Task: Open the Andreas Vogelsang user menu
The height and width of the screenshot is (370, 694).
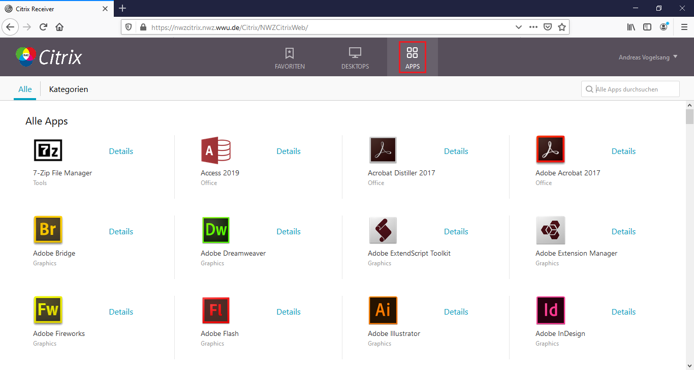Action: tap(648, 57)
